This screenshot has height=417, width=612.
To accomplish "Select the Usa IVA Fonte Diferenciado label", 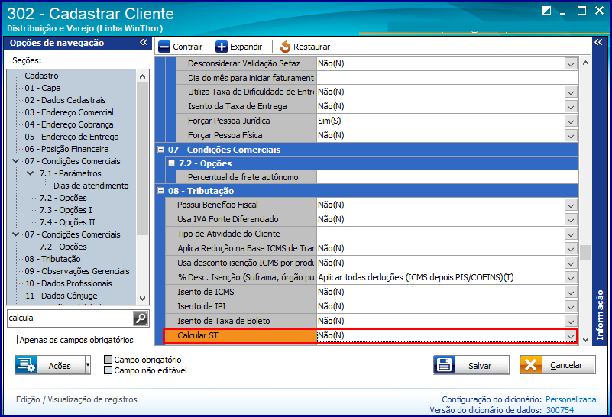I will 228,219.
